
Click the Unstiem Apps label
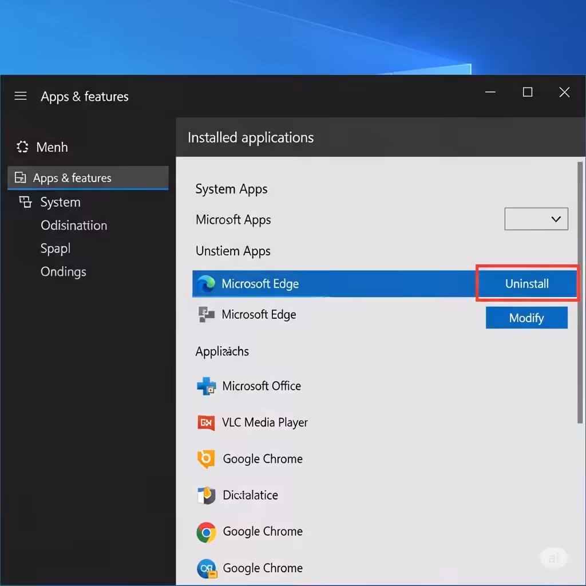point(233,251)
